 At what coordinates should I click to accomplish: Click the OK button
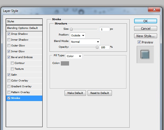tap(145, 21)
